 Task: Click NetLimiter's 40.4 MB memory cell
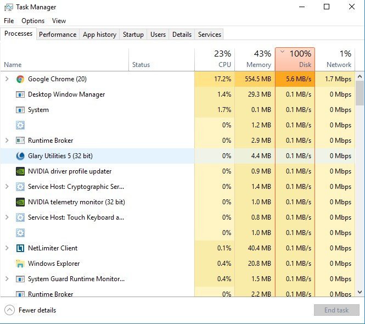coord(255,248)
